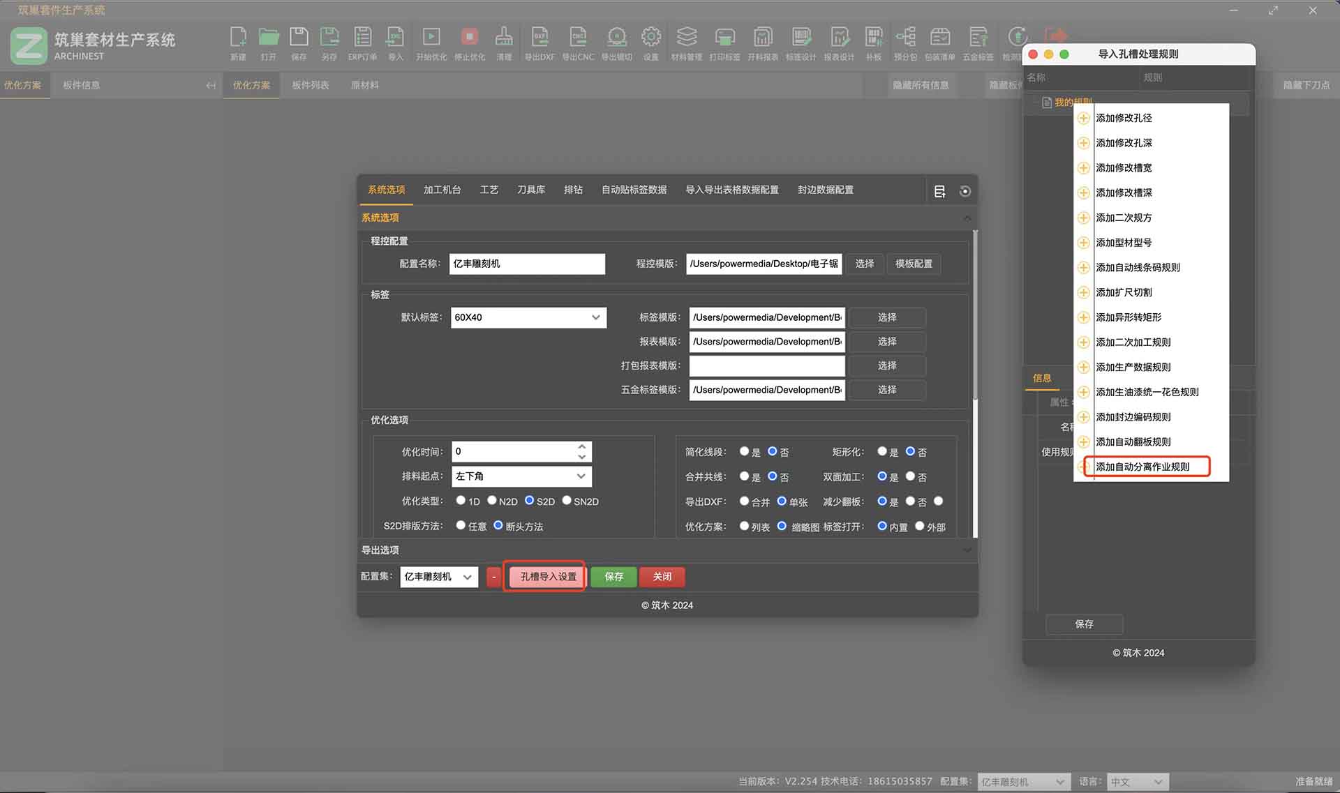Click the list icon in settings dialog header
This screenshot has width=1340, height=793.
click(939, 191)
